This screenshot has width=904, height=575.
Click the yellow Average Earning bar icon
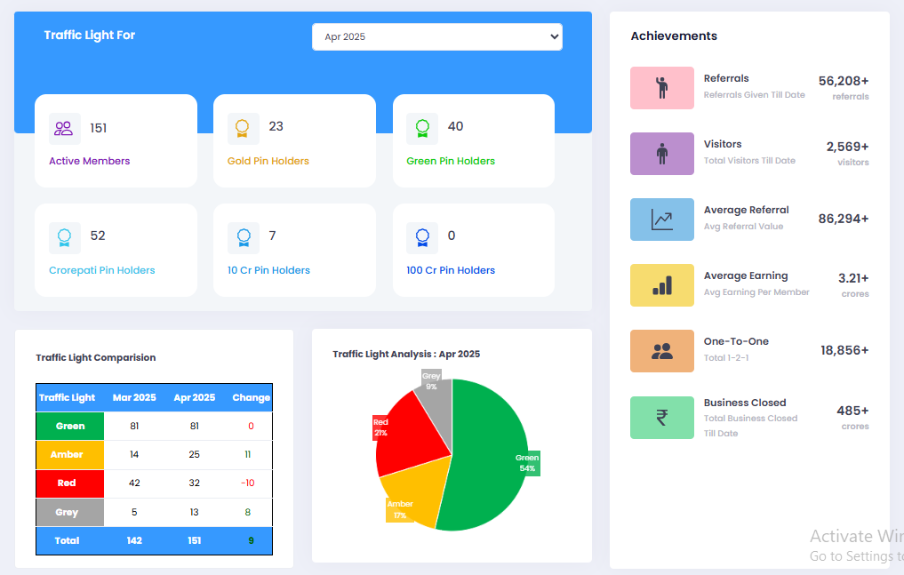click(x=661, y=285)
